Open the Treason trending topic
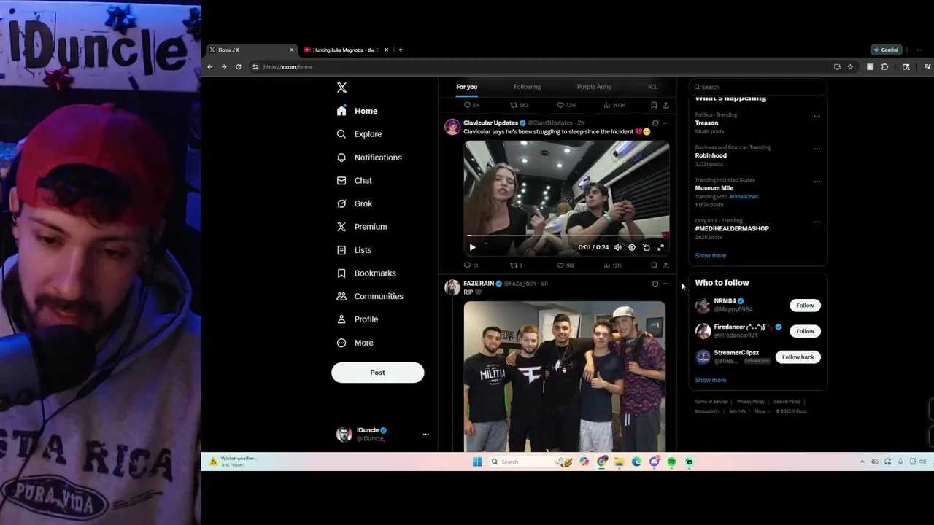Screen dimensions: 934x525 tap(706, 123)
